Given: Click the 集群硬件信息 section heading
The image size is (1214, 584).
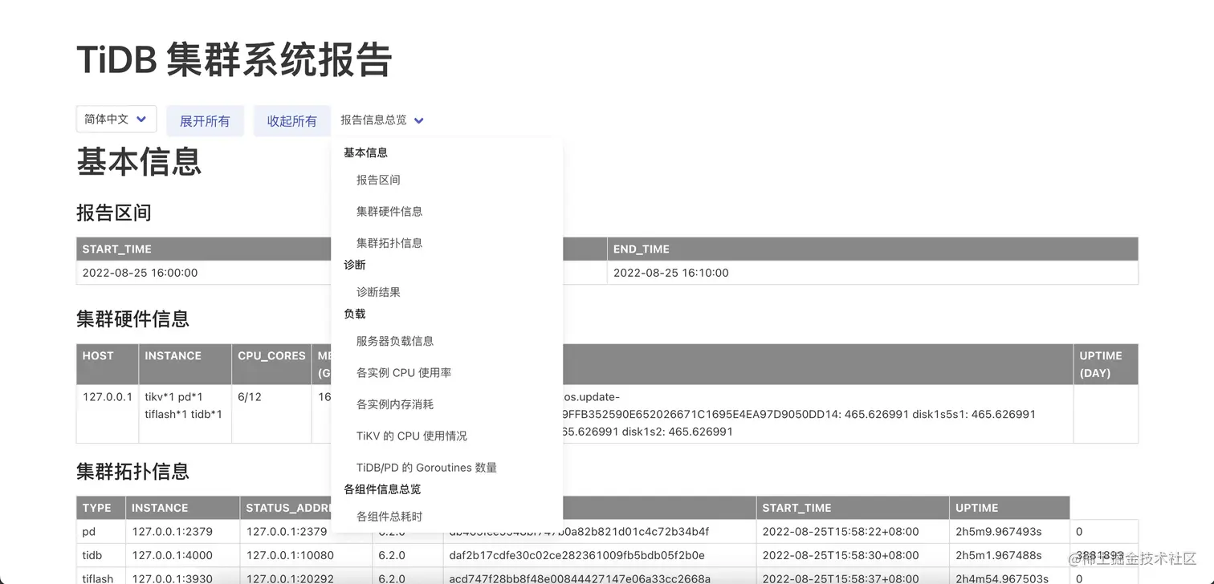Looking at the screenshot, I should point(132,319).
